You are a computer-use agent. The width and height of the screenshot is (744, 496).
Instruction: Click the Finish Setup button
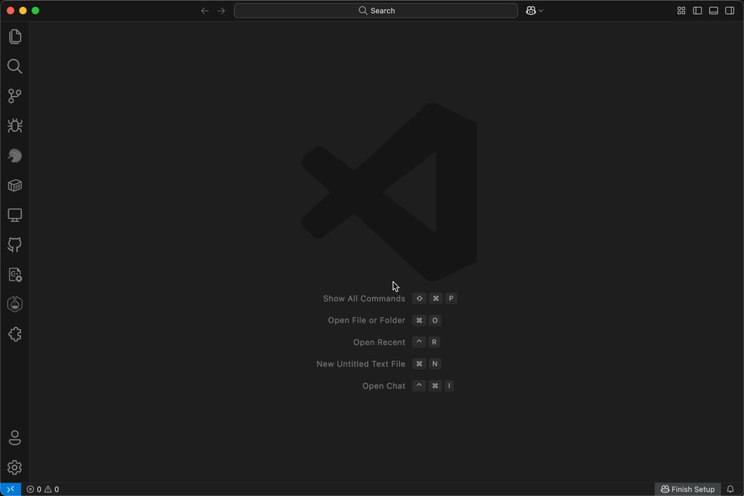point(687,489)
